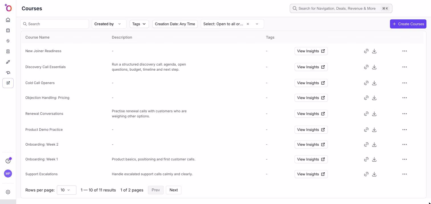
Task: Focus the global navigation search bar
Action: pos(341,9)
